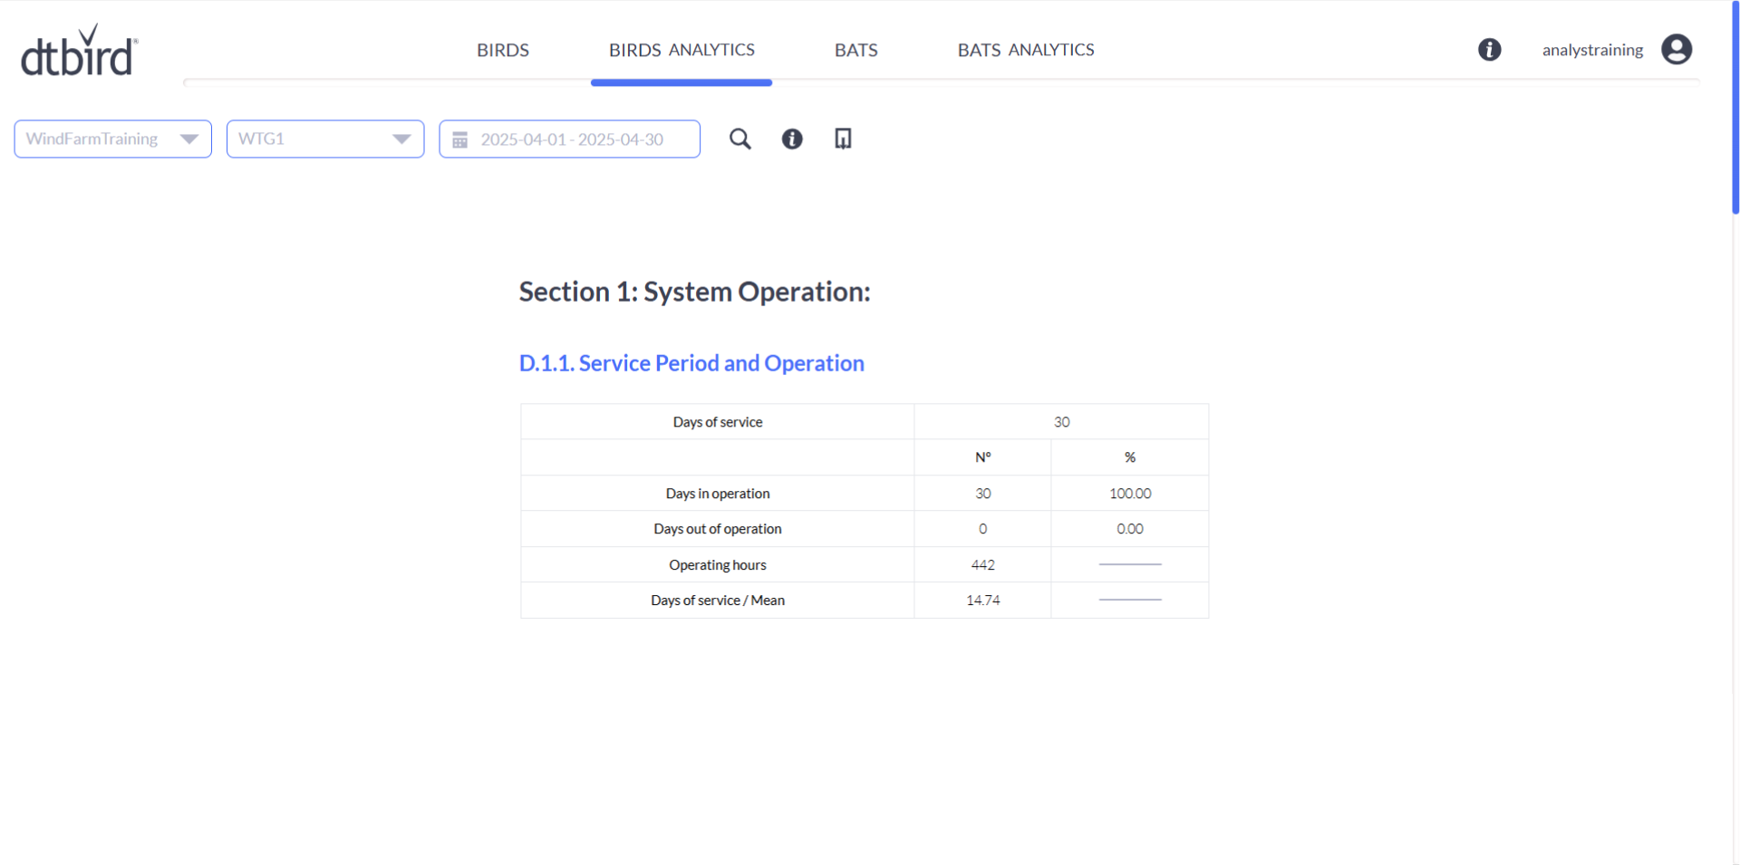Click the D.1.1. Service Period and Operation heading
Screen dimensions: 1740x865
[691, 363]
